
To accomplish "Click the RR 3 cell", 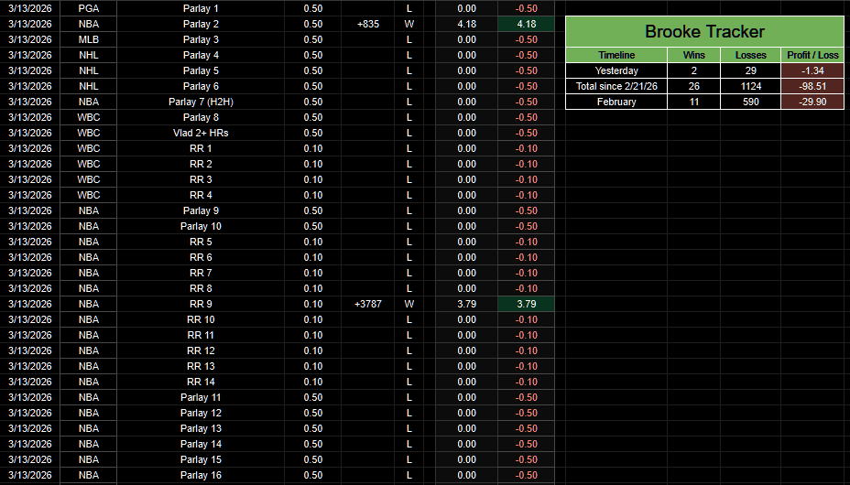I will 201,179.
